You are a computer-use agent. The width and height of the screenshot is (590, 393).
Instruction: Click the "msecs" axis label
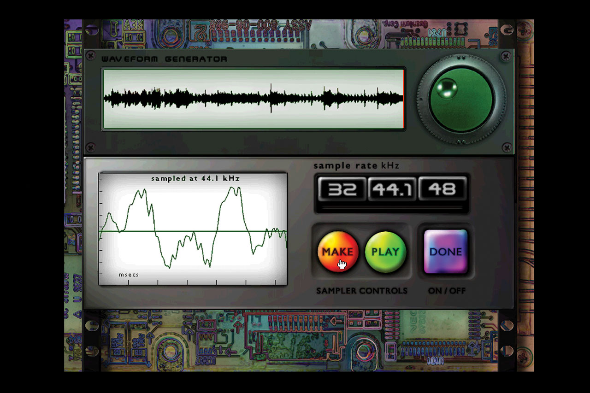[x=129, y=275]
